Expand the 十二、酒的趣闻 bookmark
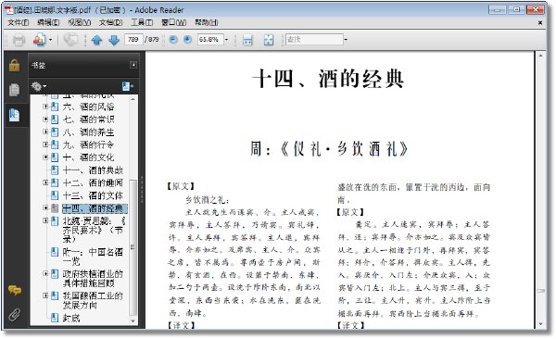This screenshot has height=339, width=556. (45, 182)
